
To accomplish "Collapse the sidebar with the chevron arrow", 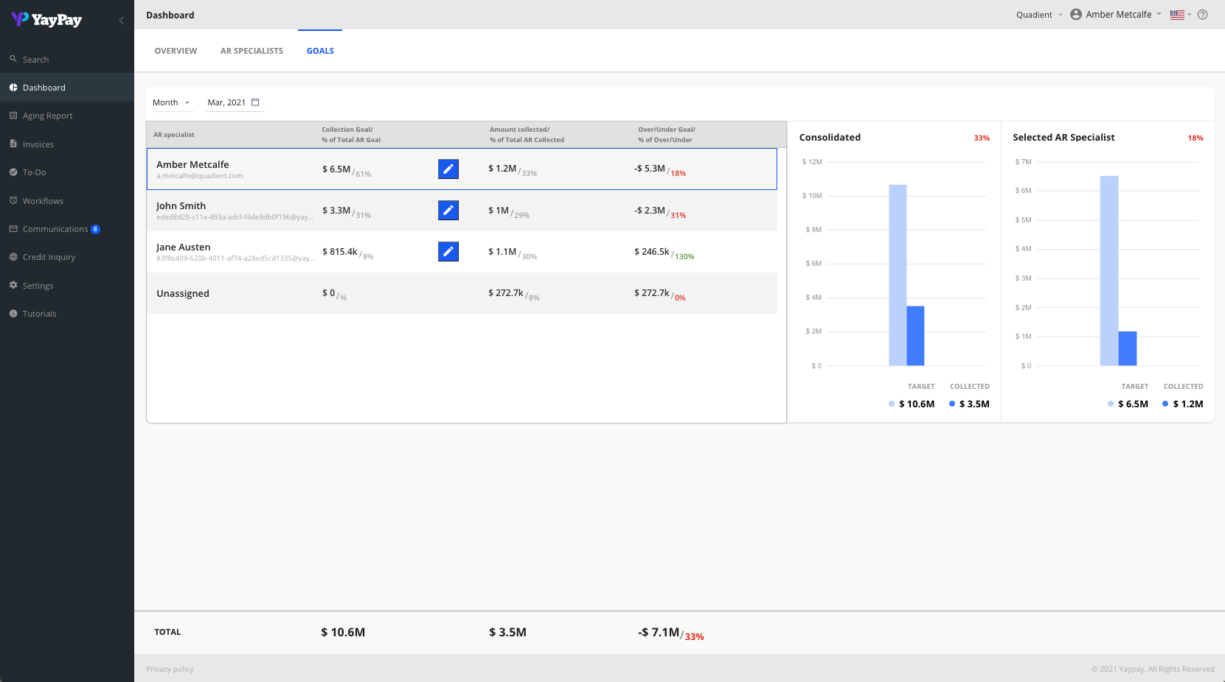I will click(x=122, y=20).
